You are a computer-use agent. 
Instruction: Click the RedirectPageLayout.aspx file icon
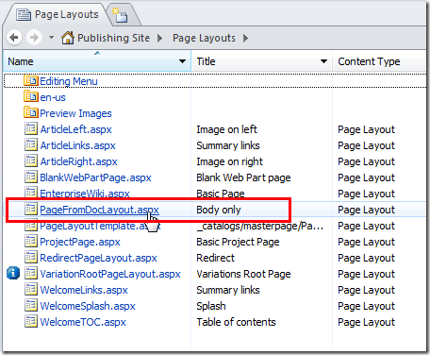31,257
